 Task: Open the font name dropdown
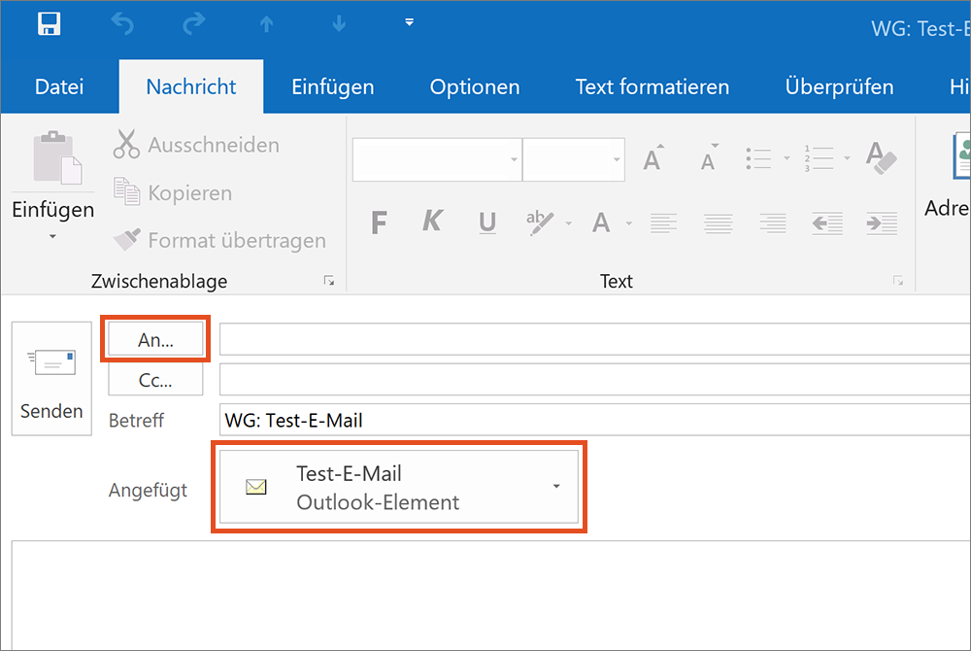pos(514,160)
